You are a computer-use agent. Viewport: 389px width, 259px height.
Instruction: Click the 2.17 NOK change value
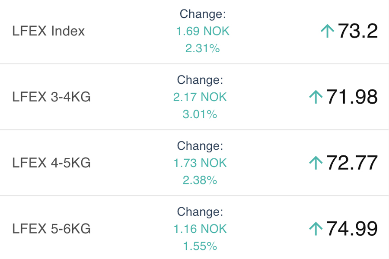click(200, 97)
